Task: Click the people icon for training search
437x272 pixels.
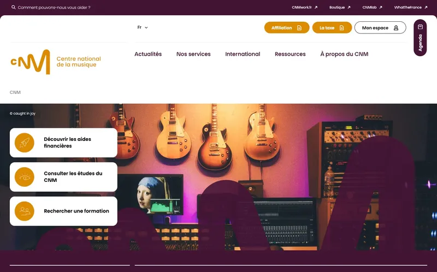Action: tap(25, 211)
